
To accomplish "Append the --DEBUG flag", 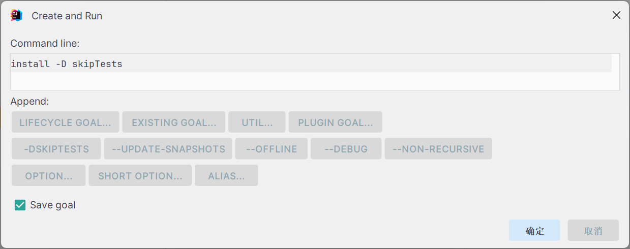I will pos(346,149).
